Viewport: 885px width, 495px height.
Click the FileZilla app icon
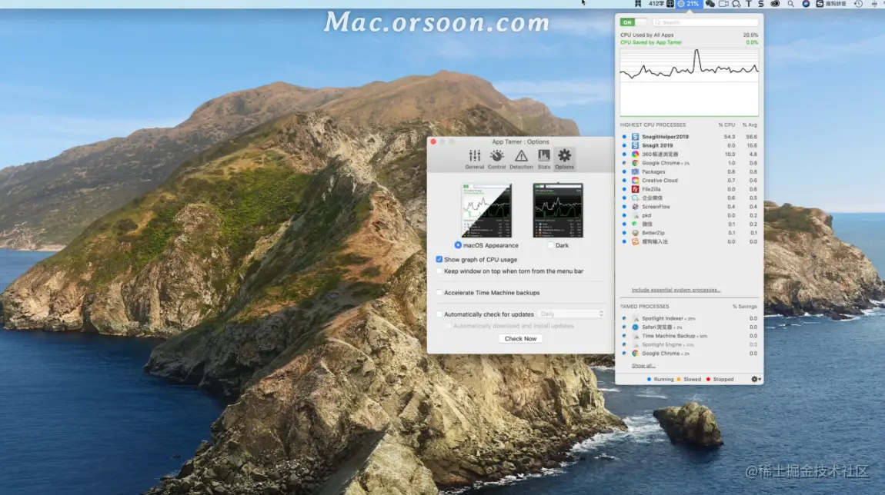tap(635, 189)
